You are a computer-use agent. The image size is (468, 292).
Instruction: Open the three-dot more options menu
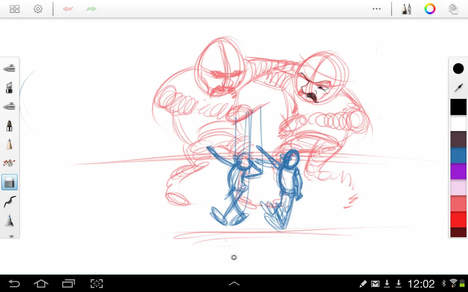[x=377, y=9]
